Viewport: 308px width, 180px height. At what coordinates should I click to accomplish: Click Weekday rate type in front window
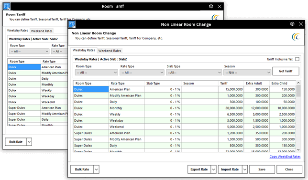[126, 121]
